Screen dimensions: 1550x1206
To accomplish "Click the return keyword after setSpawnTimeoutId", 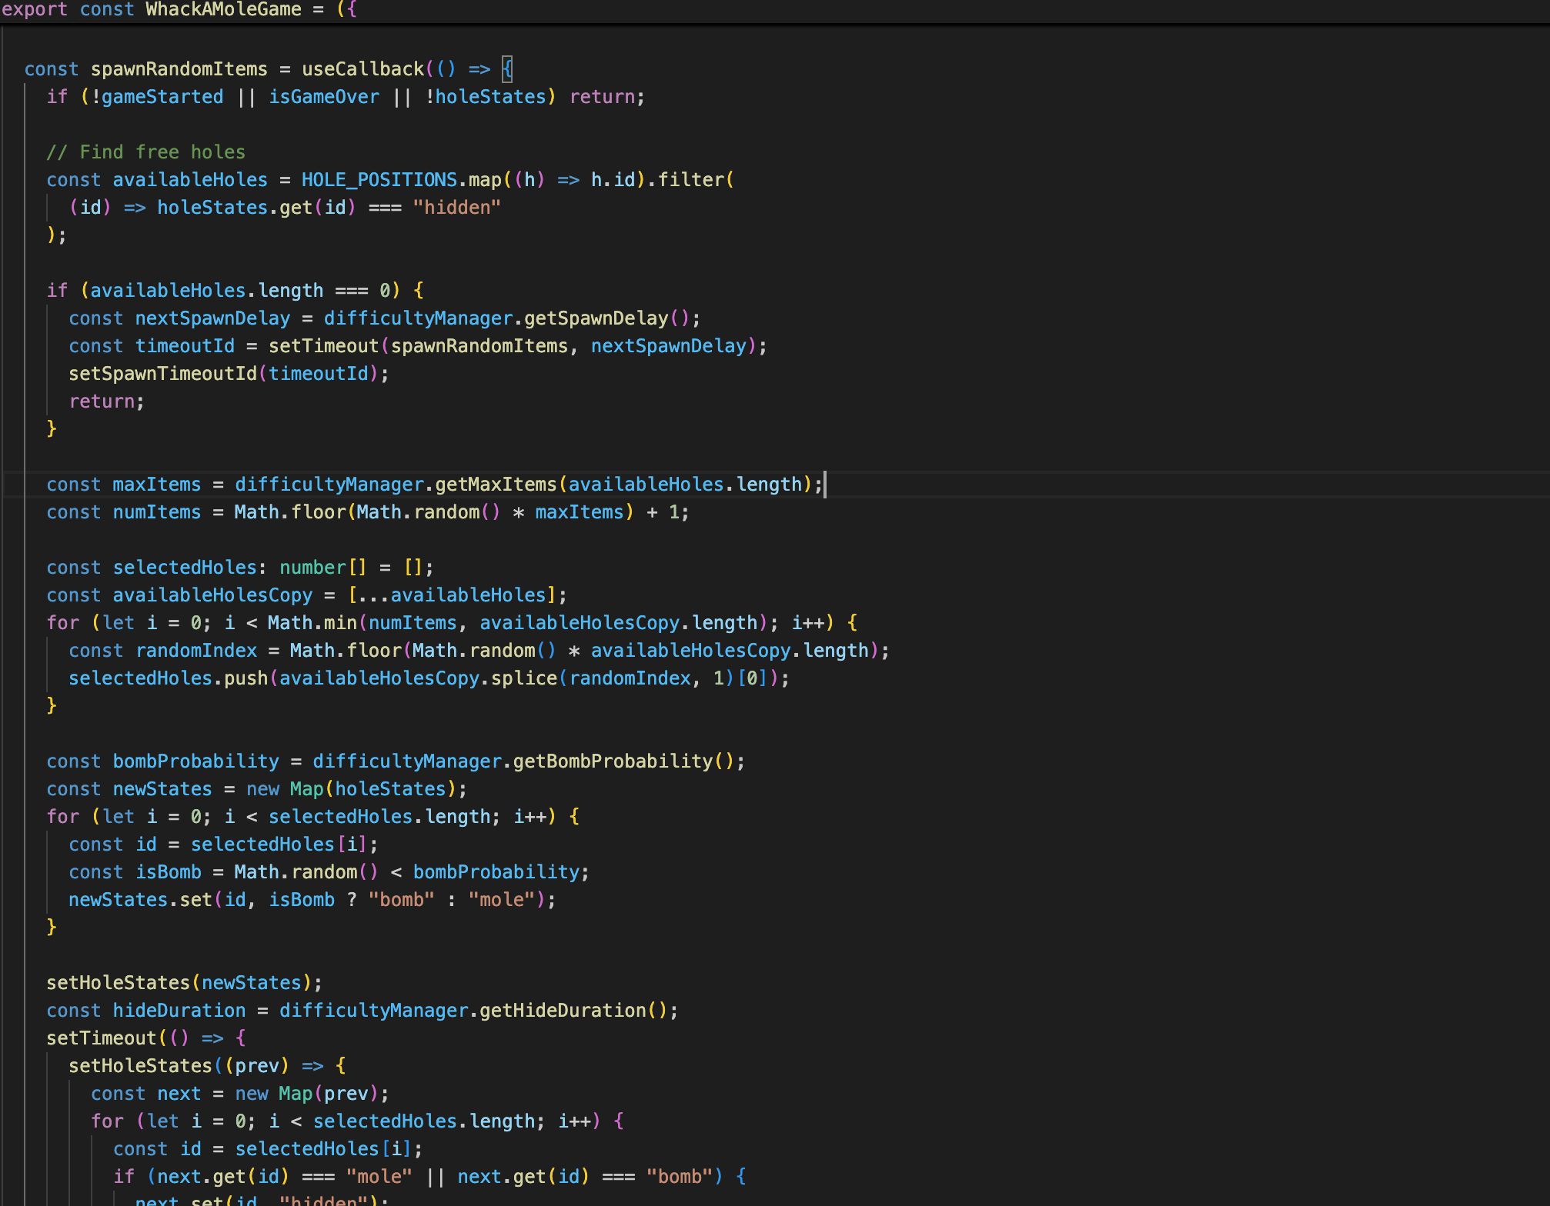I will [102, 401].
